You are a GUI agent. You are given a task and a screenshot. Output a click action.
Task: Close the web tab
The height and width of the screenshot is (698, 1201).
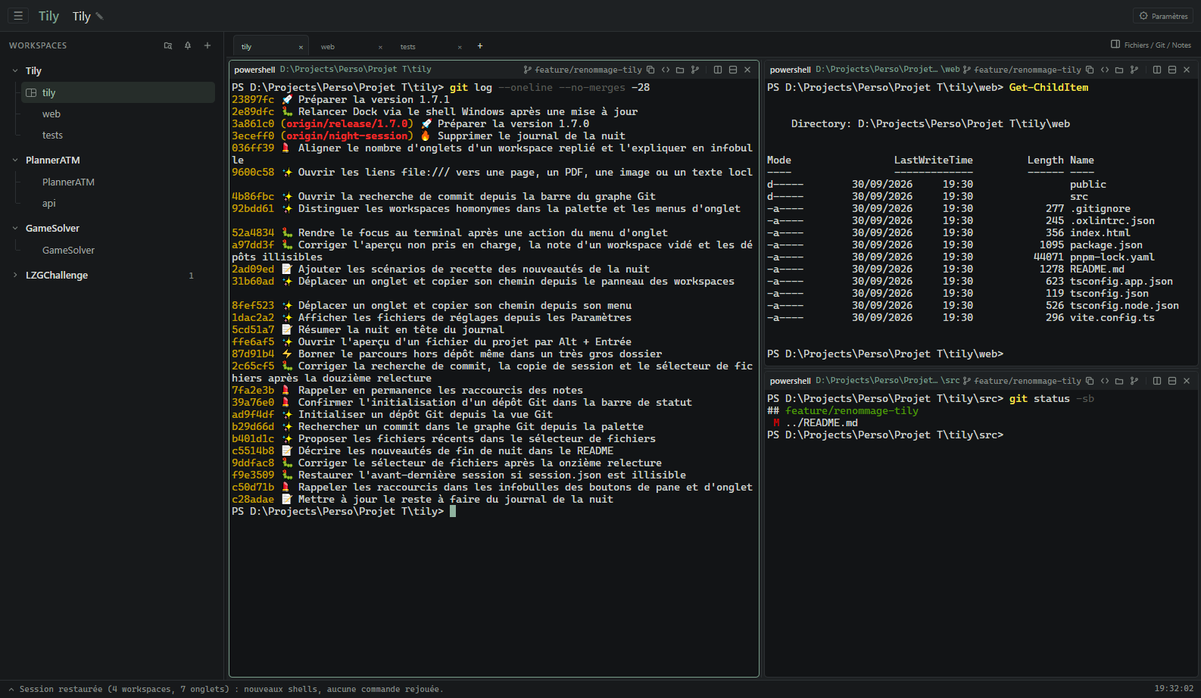(x=380, y=47)
